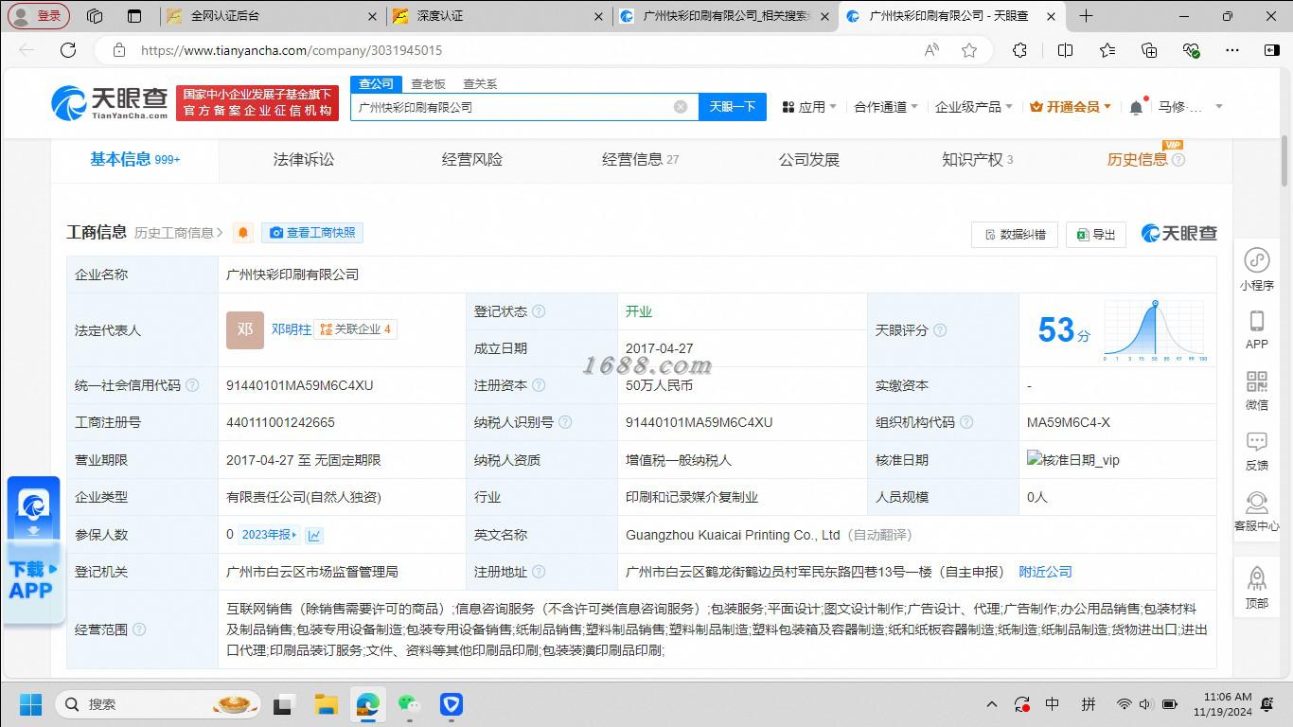Add this page to favorites star
Image resolution: width=1293 pixels, height=727 pixels.
click(969, 50)
